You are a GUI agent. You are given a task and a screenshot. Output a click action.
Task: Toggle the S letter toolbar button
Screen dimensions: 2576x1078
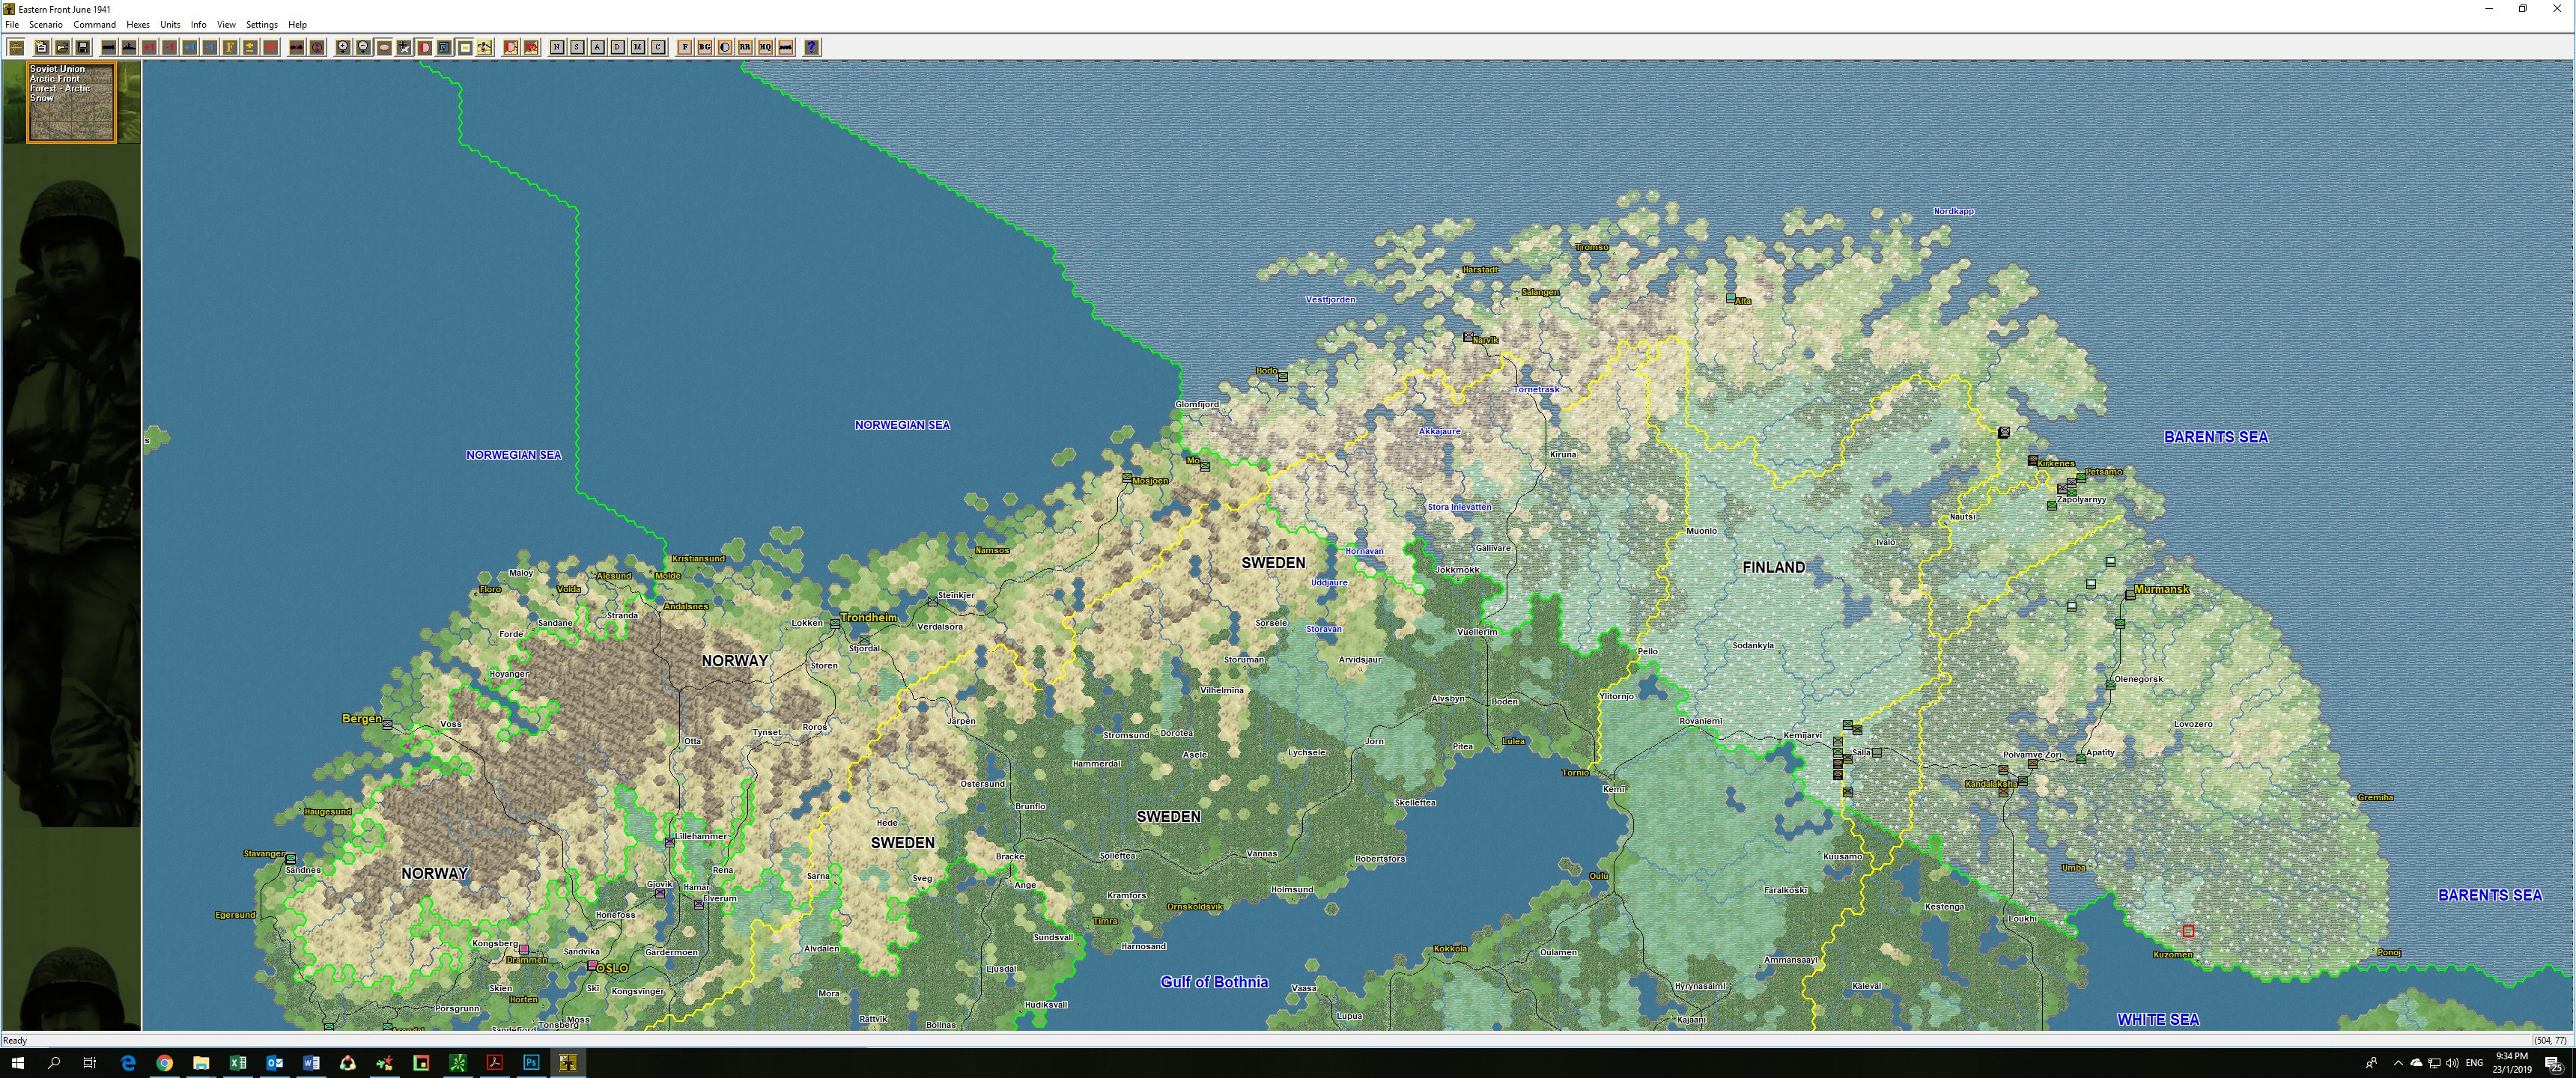click(x=577, y=47)
